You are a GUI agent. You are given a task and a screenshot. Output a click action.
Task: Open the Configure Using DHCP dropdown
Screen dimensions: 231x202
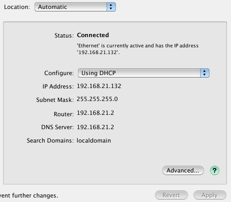click(144, 73)
